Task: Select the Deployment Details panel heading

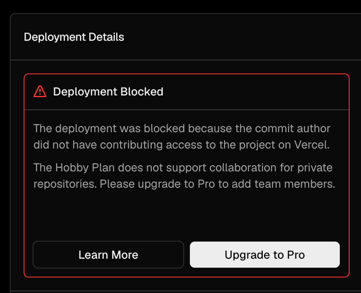Action: point(74,37)
